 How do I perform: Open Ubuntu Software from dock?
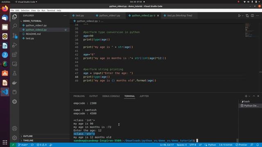click(x=5, y=73)
